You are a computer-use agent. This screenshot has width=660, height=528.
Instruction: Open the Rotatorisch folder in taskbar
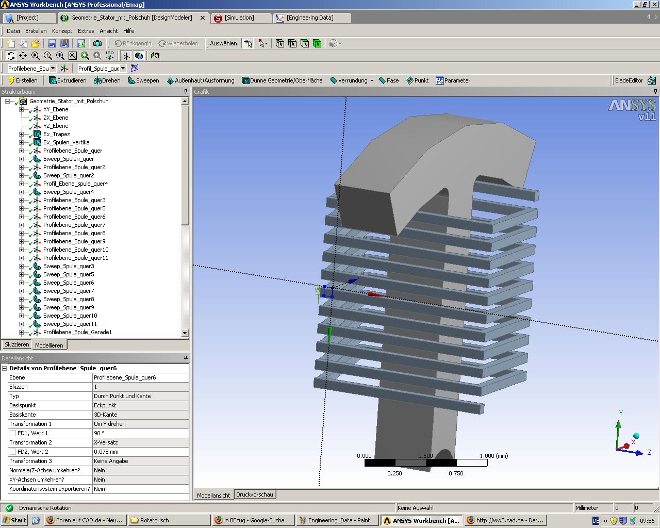pos(169,520)
